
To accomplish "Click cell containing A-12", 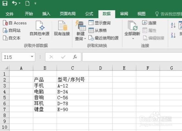I will pos(73,86).
